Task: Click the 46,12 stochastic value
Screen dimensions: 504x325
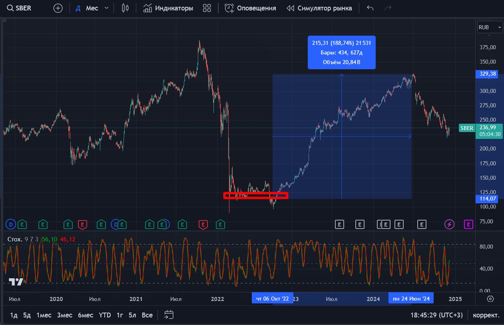Action: point(68,239)
